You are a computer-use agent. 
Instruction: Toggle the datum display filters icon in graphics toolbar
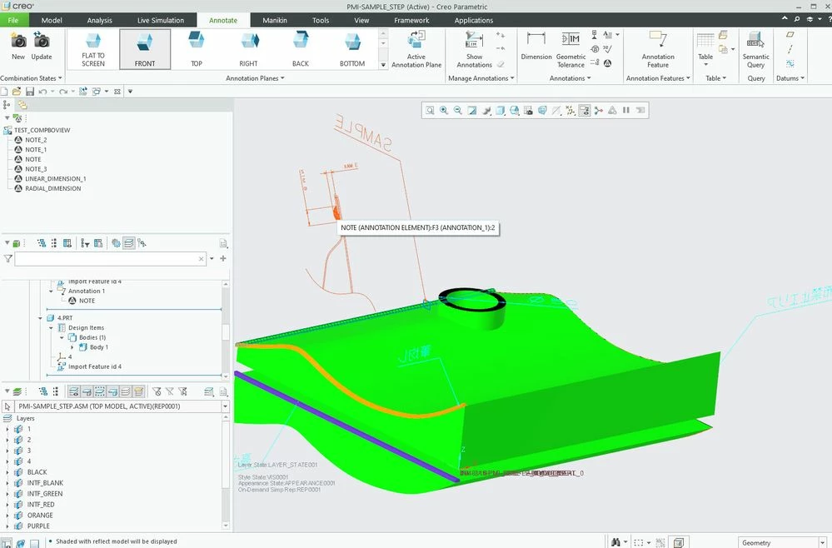pos(570,110)
